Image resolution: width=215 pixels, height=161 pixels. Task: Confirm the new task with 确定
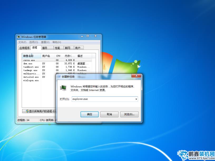90,114
